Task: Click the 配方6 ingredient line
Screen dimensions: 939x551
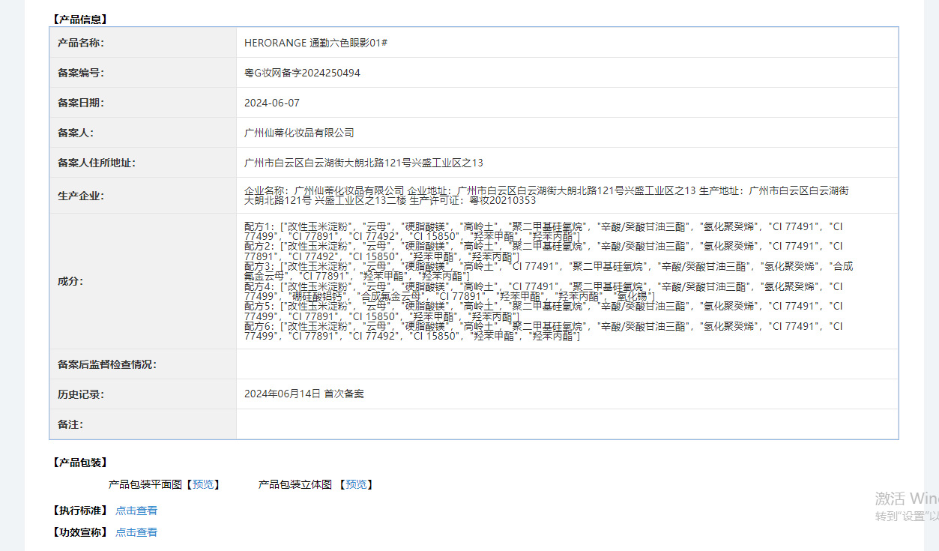Action: point(543,331)
